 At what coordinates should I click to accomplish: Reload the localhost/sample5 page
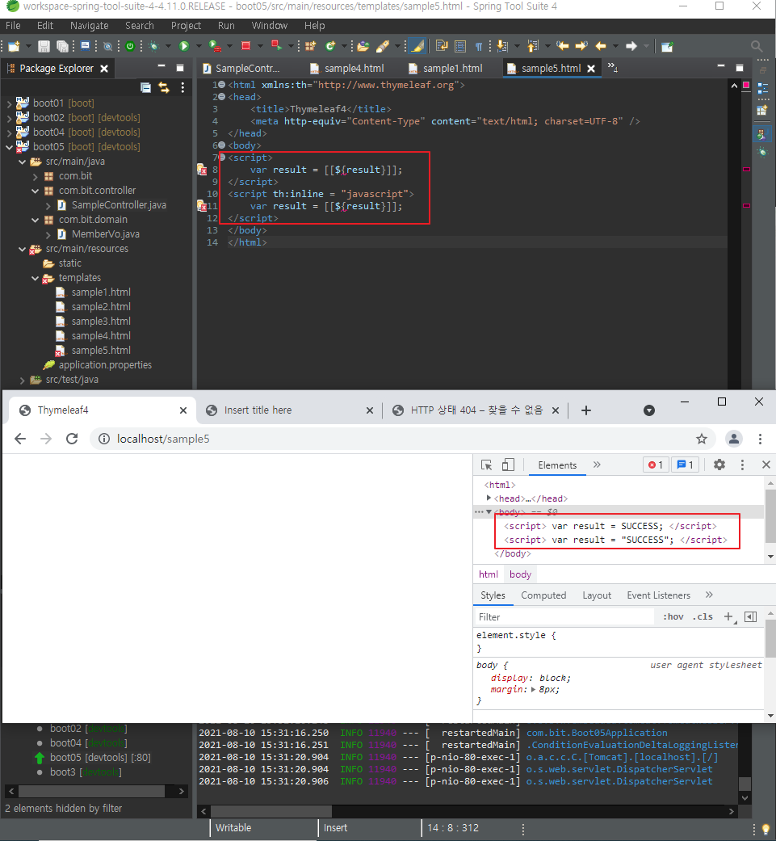72,439
